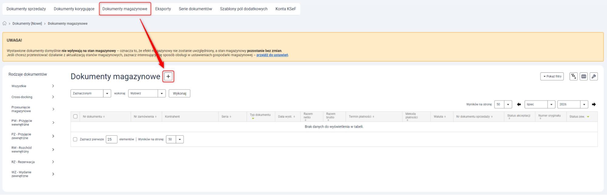Go to previous month with left arrow
The width and height of the screenshot is (607, 195).
(519, 104)
